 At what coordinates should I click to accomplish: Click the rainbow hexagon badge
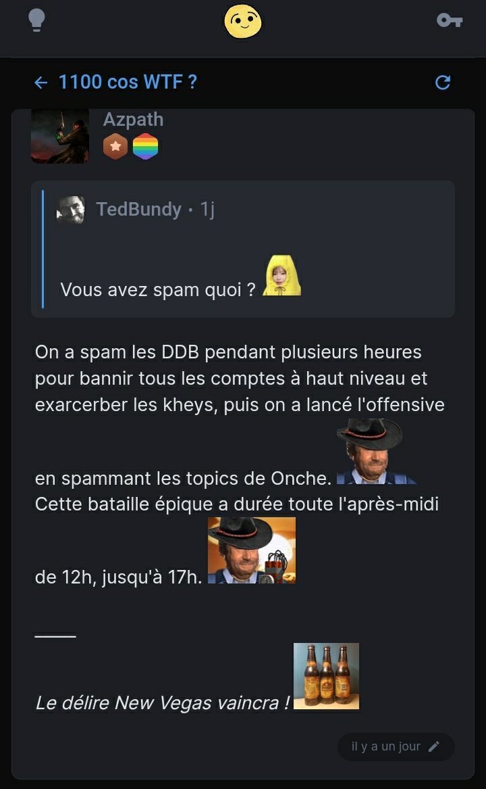(145, 147)
